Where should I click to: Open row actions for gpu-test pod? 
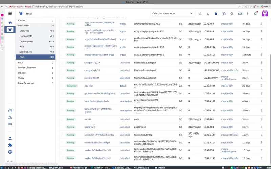(x=261, y=86)
